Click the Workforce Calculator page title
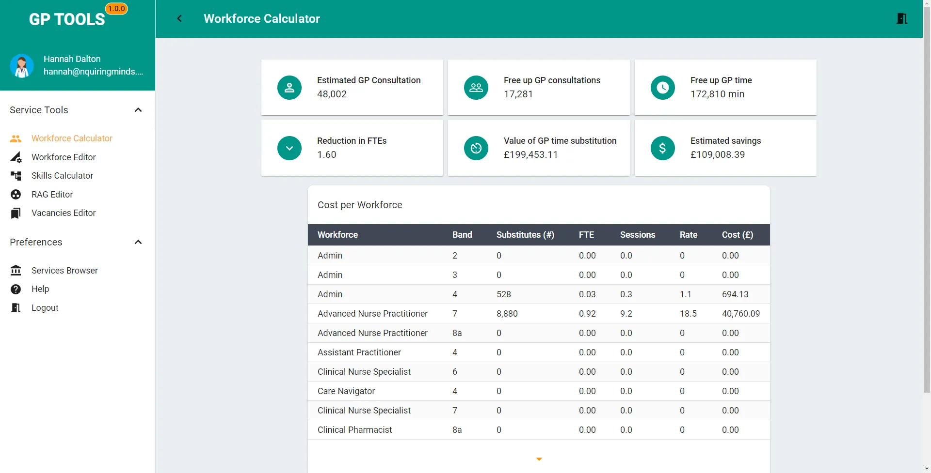This screenshot has height=473, width=931. [262, 18]
